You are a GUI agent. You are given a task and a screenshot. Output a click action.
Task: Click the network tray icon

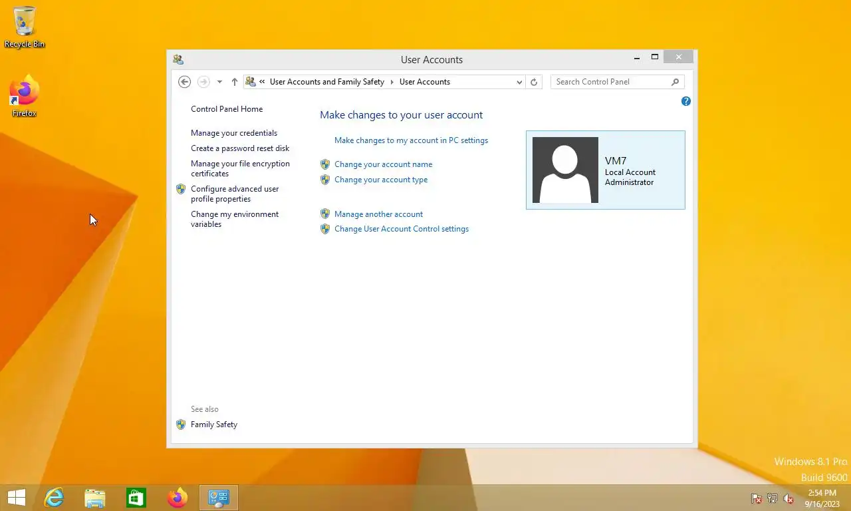point(773,498)
